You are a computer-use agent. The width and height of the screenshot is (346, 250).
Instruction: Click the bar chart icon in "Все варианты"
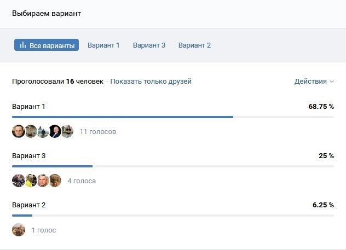point(23,45)
